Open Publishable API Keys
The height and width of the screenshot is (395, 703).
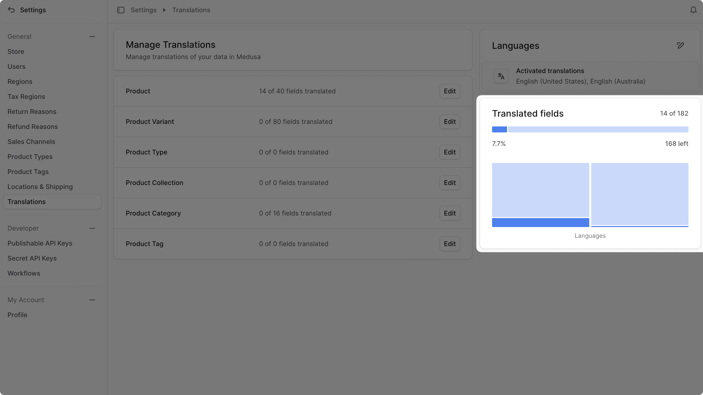click(40, 243)
